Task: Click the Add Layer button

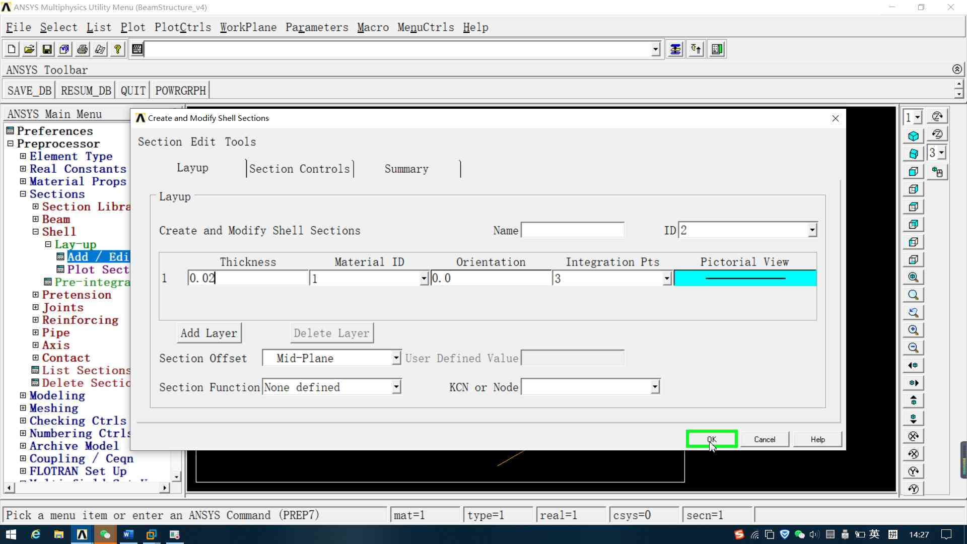Action: click(x=209, y=333)
